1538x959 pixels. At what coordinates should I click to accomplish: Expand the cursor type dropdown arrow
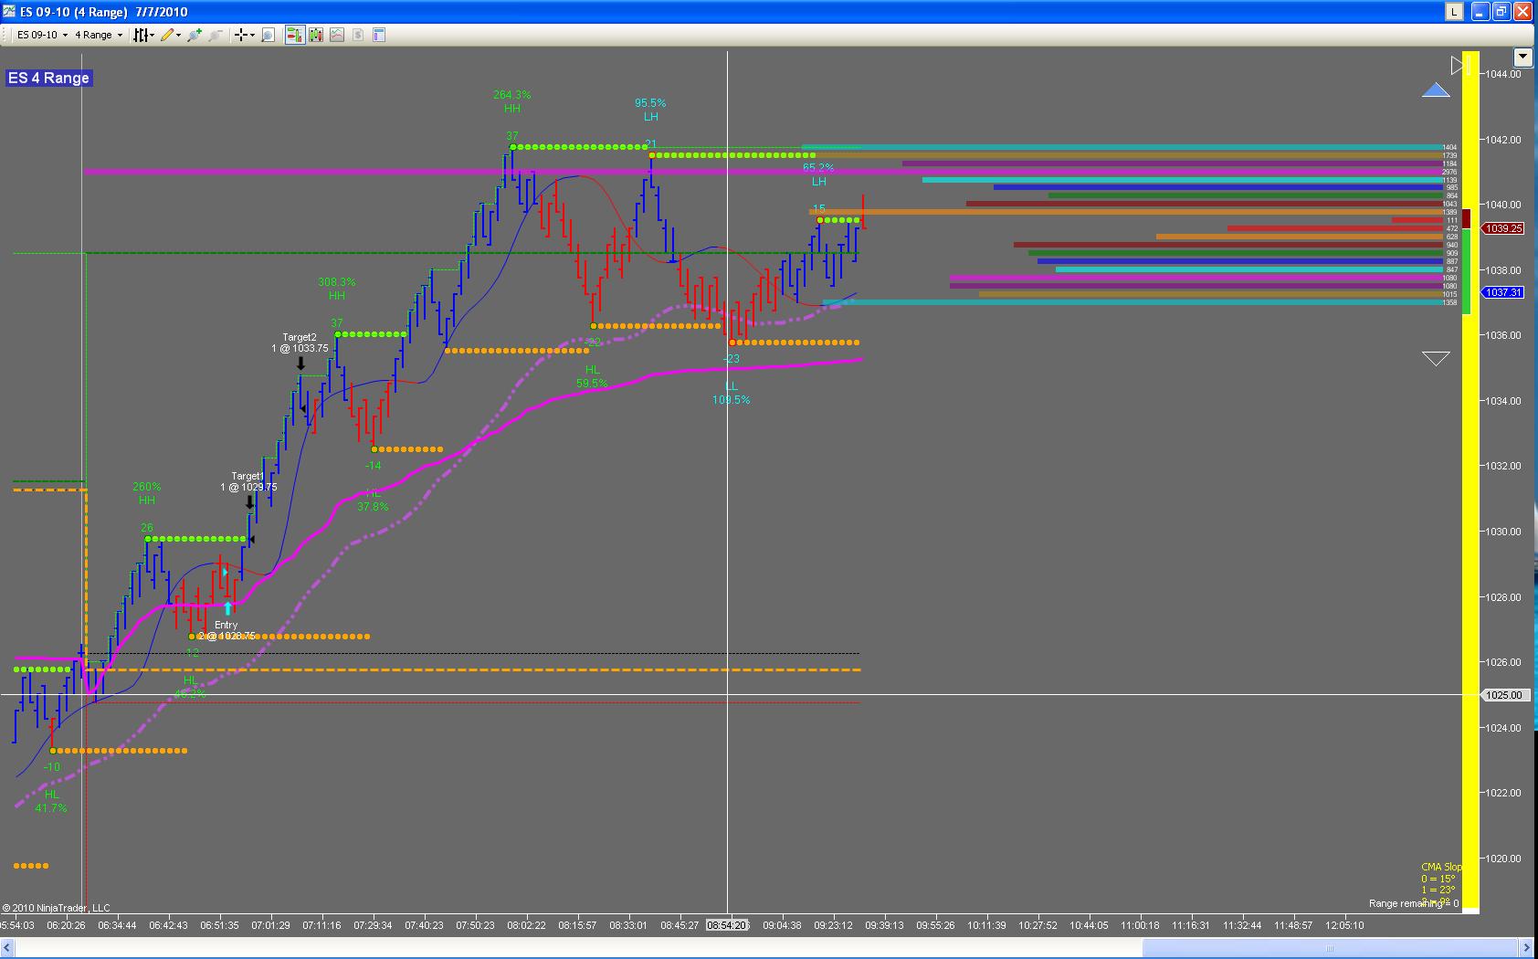[x=253, y=35]
